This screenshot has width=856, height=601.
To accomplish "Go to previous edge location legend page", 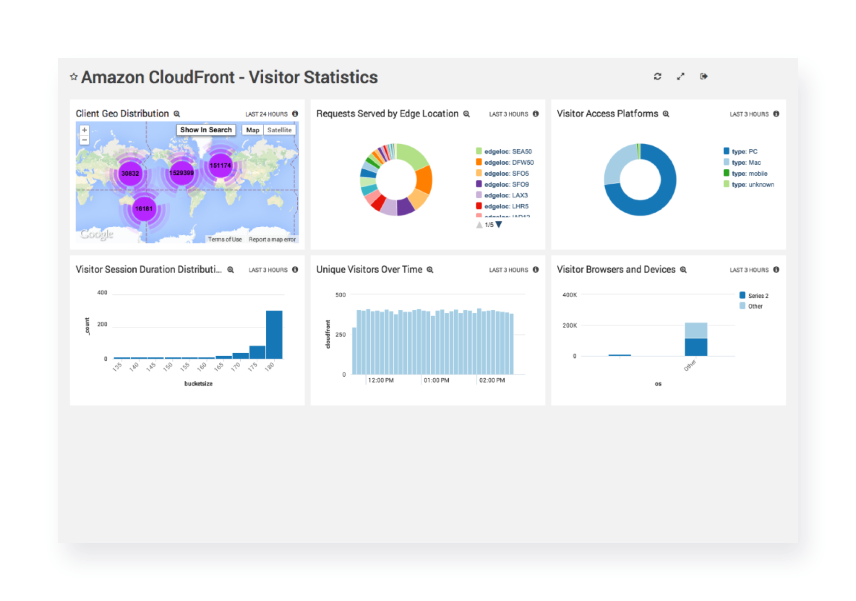I will 479,225.
